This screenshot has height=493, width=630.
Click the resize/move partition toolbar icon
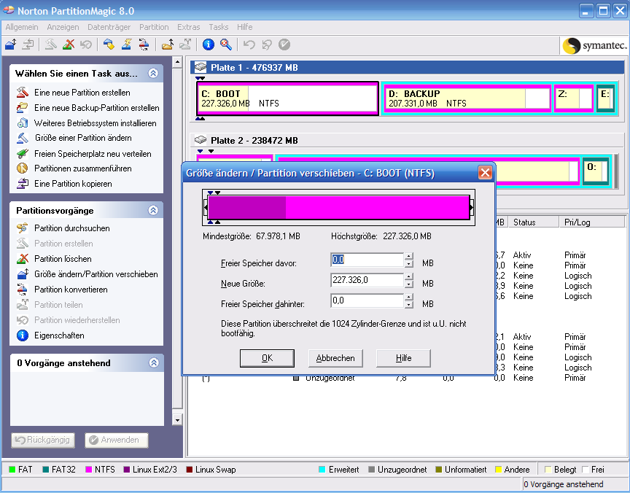pyautogui.click(x=11, y=44)
